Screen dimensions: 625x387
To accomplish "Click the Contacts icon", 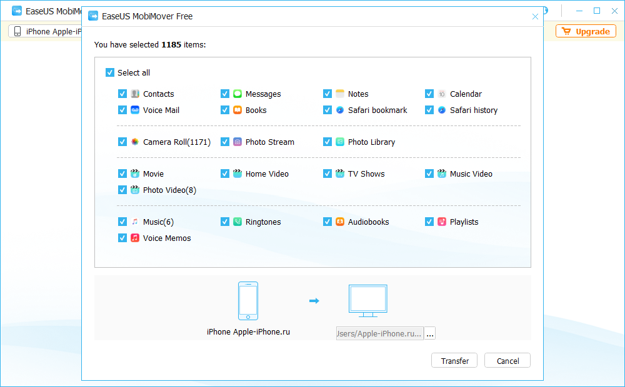I will (135, 94).
